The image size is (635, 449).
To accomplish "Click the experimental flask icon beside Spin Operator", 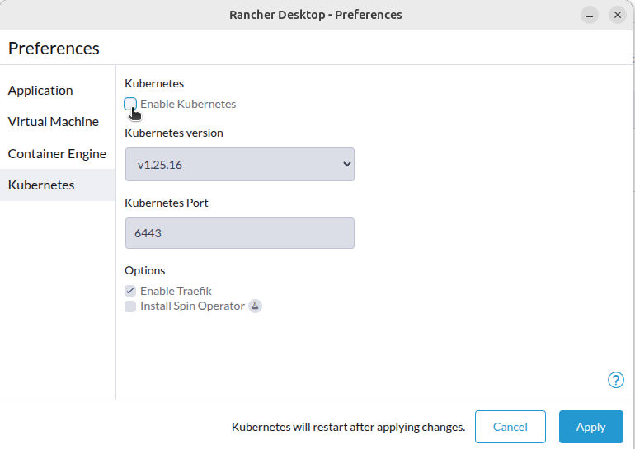I will pos(255,306).
